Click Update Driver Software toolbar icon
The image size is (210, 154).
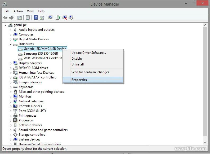59,17
